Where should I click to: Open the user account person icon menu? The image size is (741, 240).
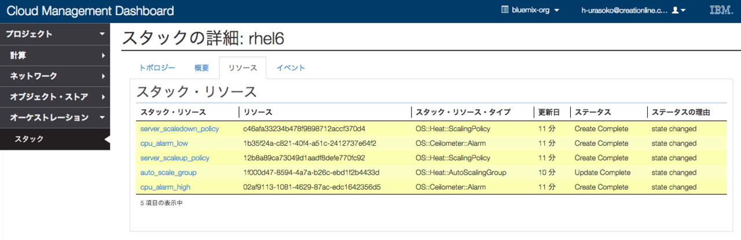(x=678, y=10)
